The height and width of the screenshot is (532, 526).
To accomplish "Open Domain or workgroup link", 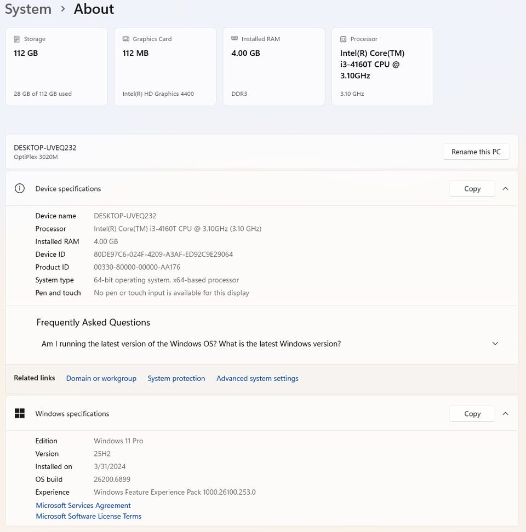I will [x=101, y=378].
